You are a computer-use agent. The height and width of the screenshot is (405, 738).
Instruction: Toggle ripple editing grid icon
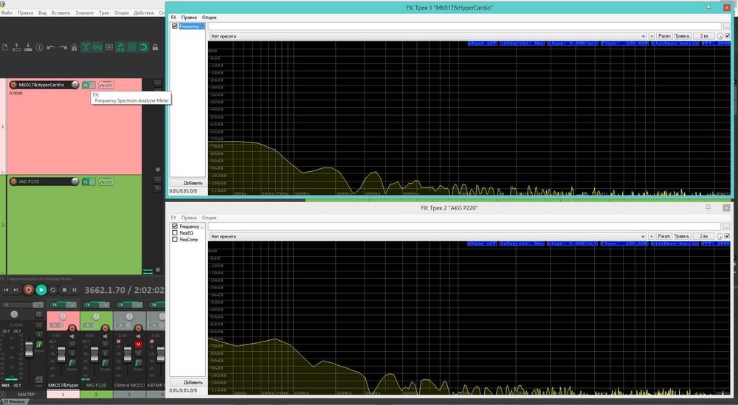tap(109, 47)
